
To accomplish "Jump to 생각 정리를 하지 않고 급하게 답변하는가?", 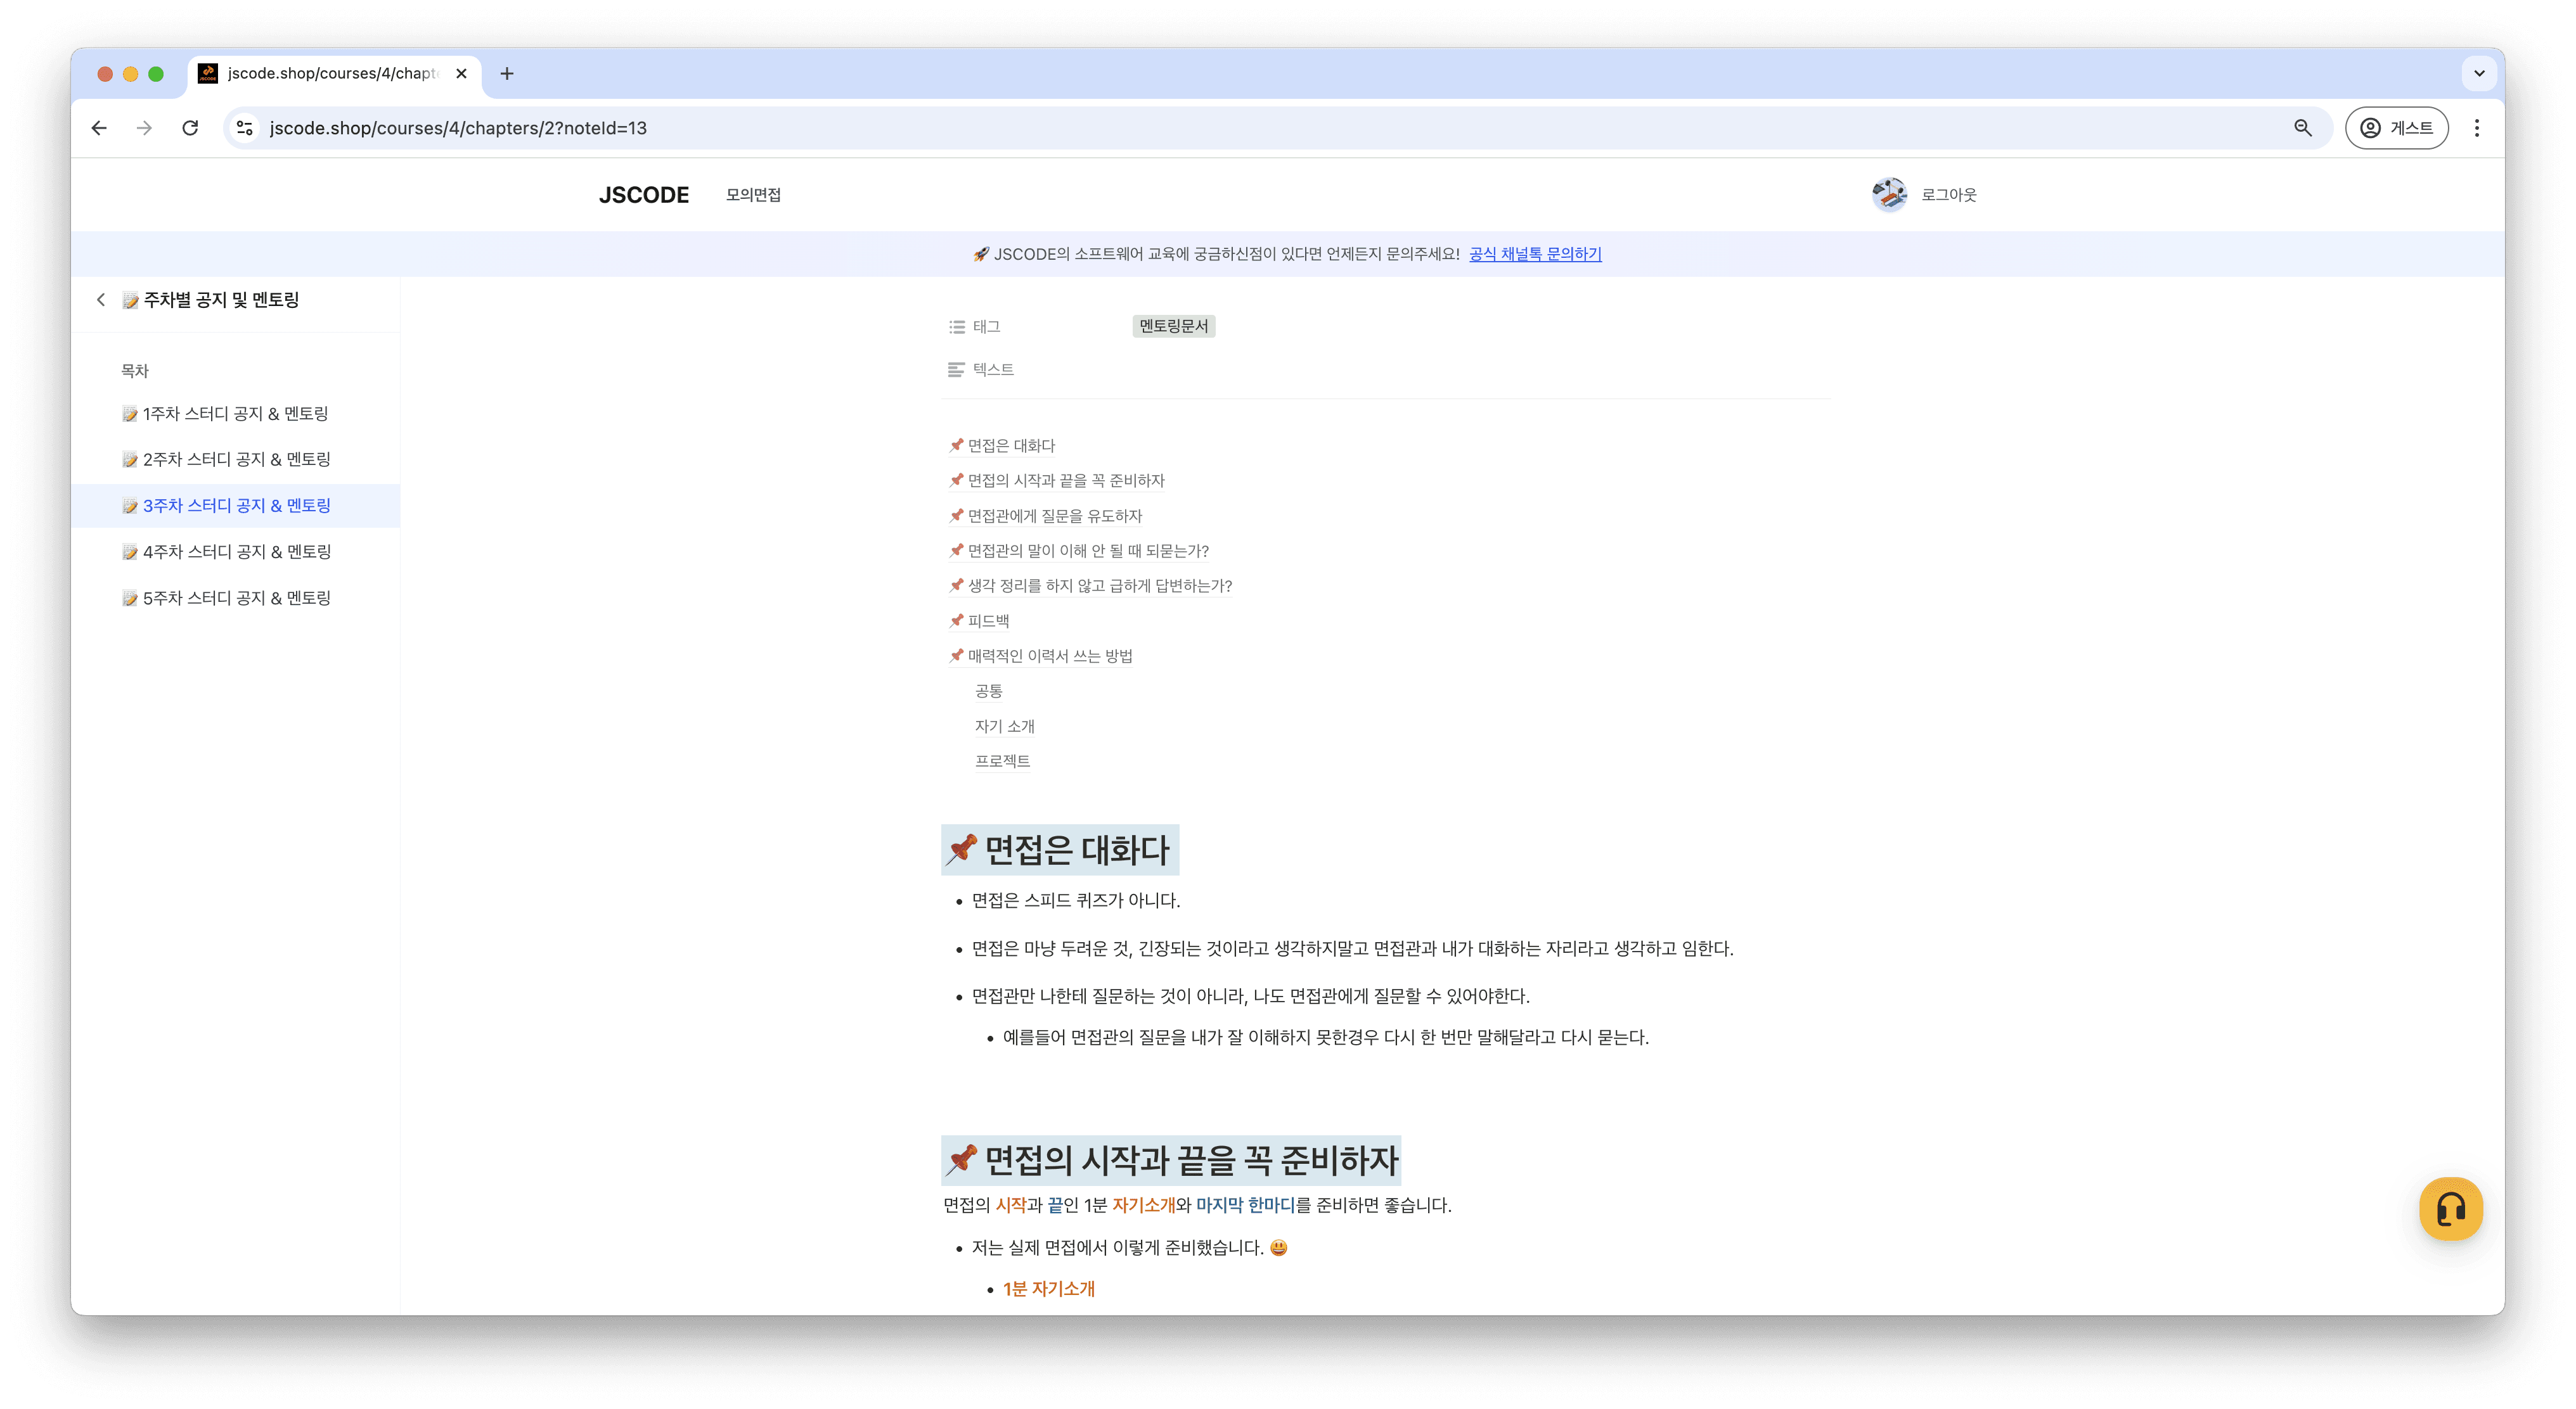I will point(1091,585).
